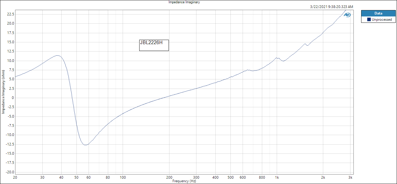Click the Impedance Imaginary graph title
Image resolution: width=397 pixels, height=184 pixels.
(184, 2)
